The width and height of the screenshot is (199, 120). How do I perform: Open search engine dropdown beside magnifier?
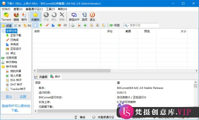[128, 26]
